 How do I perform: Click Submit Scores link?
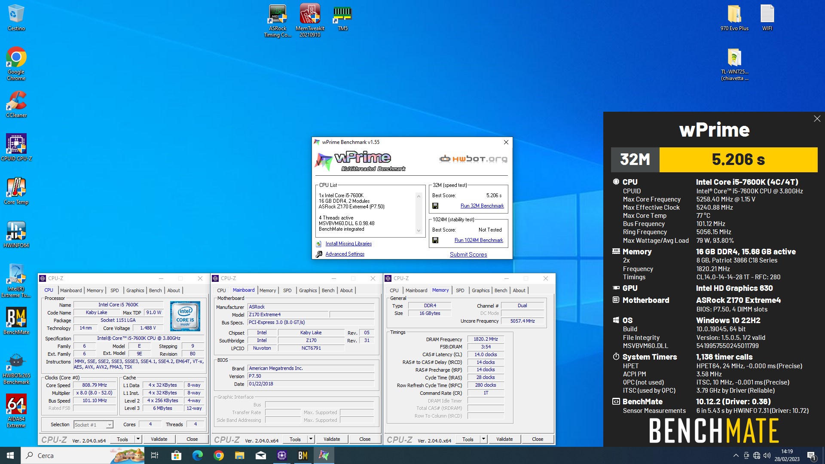[x=468, y=254]
